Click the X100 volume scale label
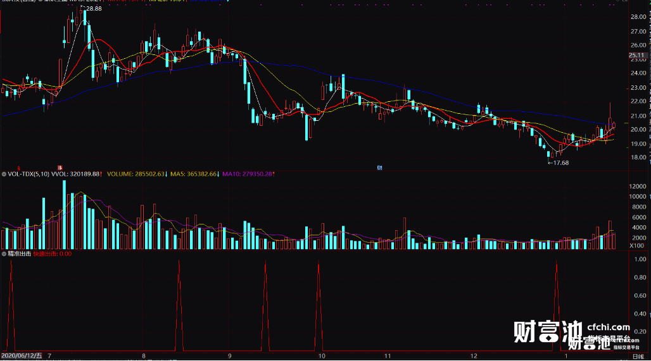 637,246
